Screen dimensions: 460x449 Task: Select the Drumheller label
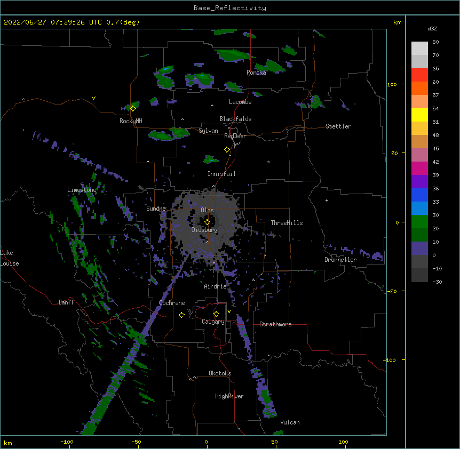coord(340,260)
